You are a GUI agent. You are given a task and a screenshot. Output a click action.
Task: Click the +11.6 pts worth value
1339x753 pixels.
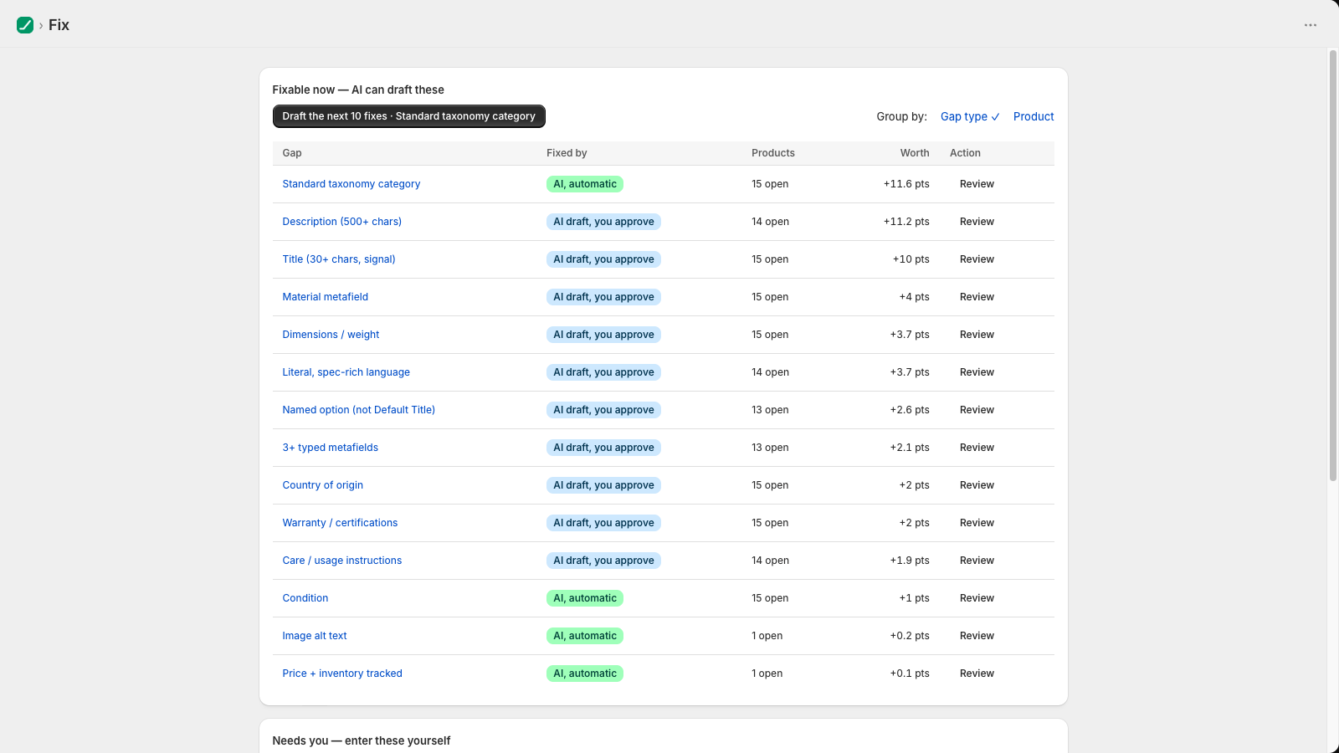click(906, 184)
